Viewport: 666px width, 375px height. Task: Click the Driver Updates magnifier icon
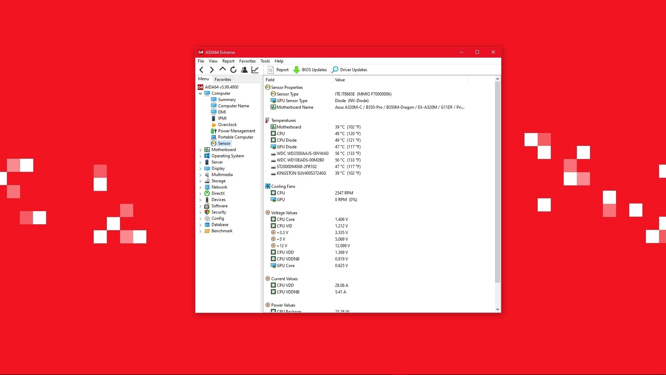tap(335, 70)
